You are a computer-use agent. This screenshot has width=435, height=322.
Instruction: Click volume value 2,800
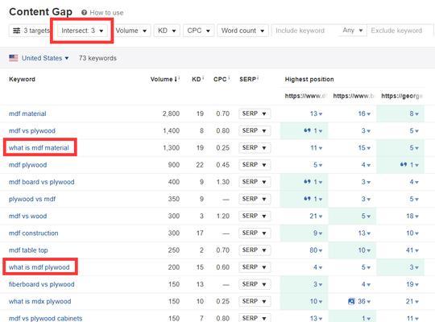[x=171, y=114]
